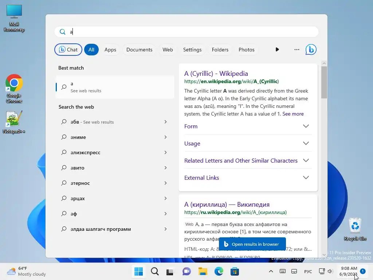The height and width of the screenshot is (280, 373).
Task: Select the 'аф' search suggestion
Action: coord(115,214)
